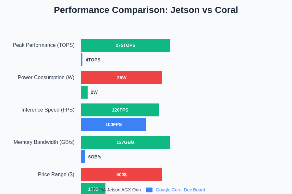
Task: Click the small blue 6GB/s bar
Action: (x=83, y=157)
